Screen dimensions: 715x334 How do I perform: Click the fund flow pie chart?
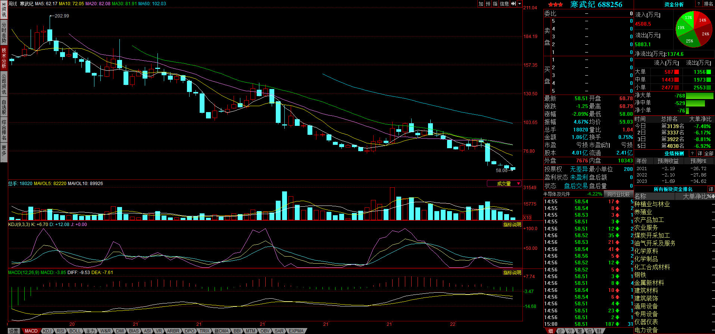[693, 29]
